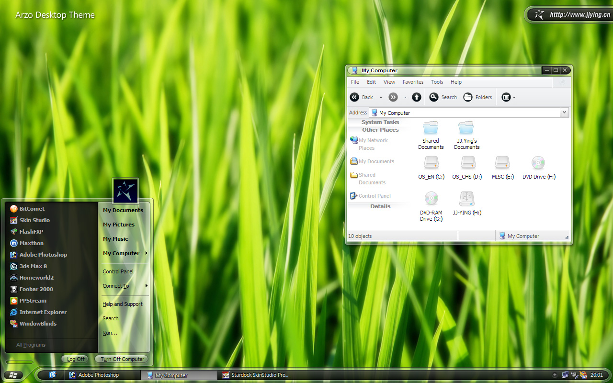Click the quick launch icon beside the Start button
The width and height of the screenshot is (613, 383).
(x=53, y=375)
